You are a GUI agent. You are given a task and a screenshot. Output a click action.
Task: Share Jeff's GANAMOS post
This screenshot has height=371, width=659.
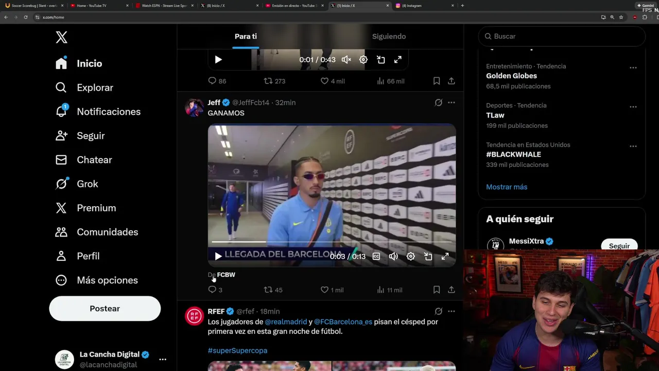point(452,290)
